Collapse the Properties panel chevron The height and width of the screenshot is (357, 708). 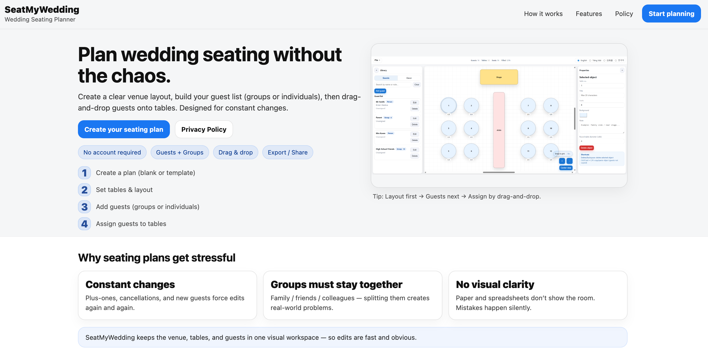[622, 70]
